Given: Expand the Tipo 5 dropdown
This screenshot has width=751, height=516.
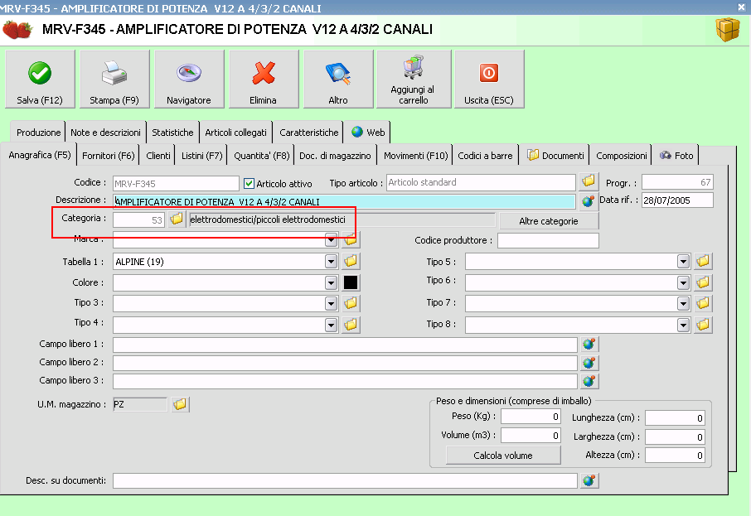Looking at the screenshot, I should 684,262.
